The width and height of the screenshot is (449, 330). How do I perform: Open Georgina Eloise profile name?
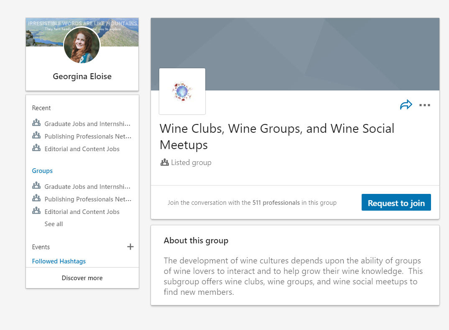tap(82, 76)
